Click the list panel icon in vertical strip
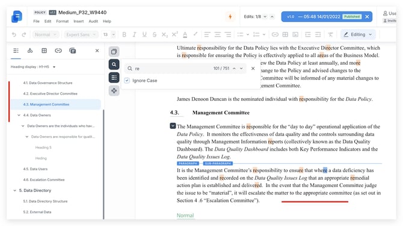Image resolution: width=403 pixels, height=226 pixels. (114, 77)
